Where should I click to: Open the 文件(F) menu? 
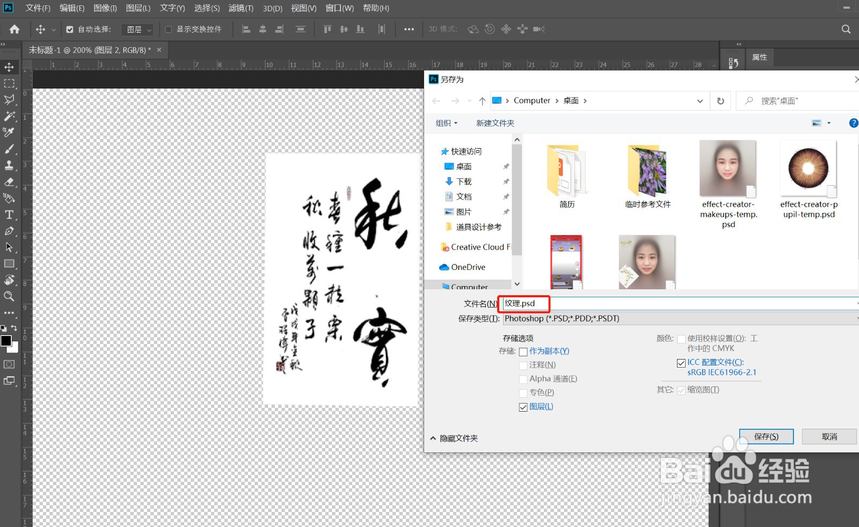tap(38, 8)
